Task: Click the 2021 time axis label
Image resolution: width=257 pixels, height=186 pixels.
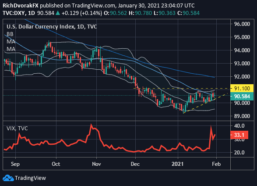Action: coord(177,164)
